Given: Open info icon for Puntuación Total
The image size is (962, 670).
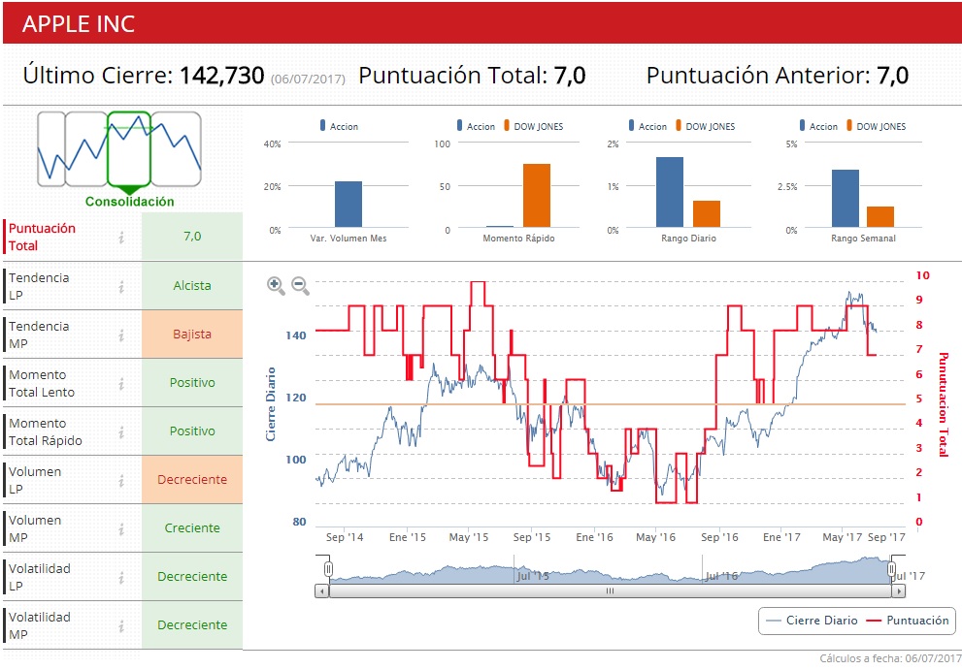Looking at the screenshot, I should click(121, 238).
